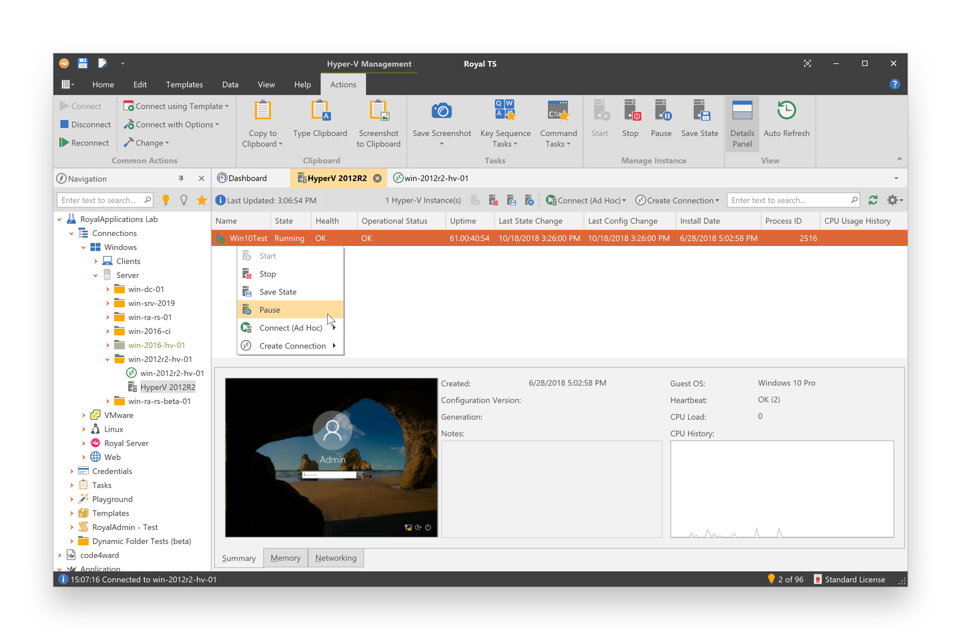Click the Reconnect button
This screenshot has width=961, height=640.
click(x=84, y=143)
